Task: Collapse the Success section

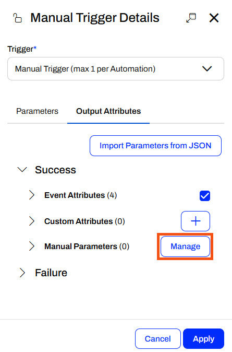Action: tap(22, 170)
